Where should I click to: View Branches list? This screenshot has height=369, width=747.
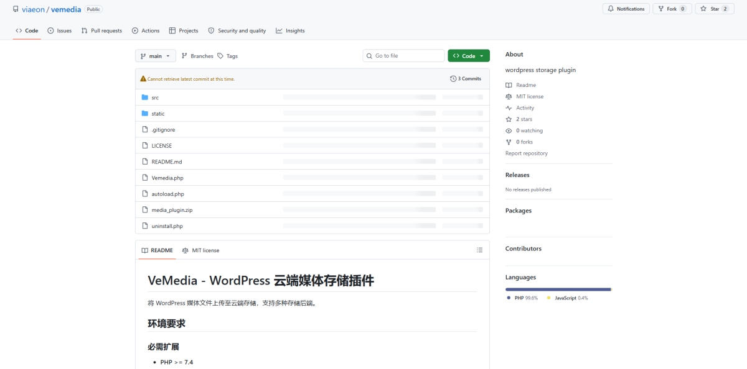click(x=197, y=56)
